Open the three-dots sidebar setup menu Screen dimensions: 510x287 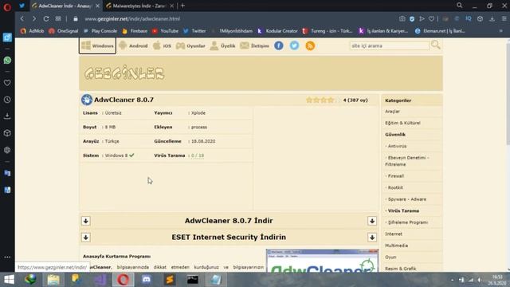click(7, 257)
